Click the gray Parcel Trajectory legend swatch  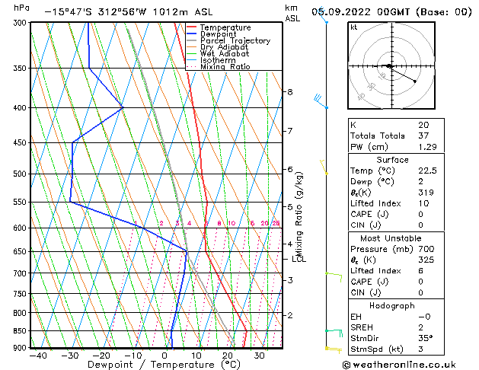(x=192, y=40)
